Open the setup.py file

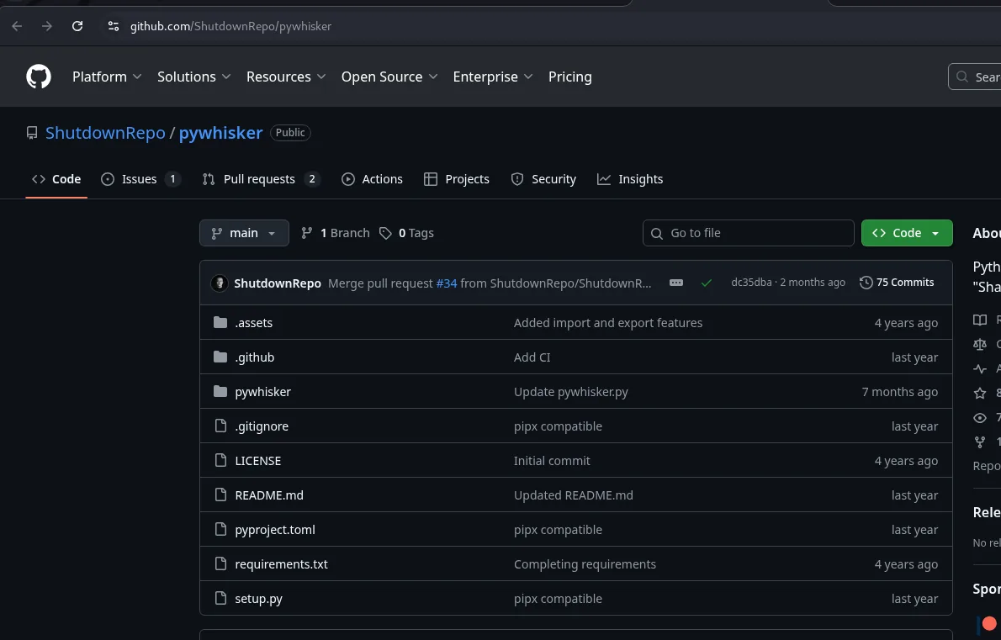[x=258, y=599]
